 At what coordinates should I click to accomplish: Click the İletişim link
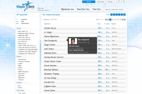(x=121, y=10)
